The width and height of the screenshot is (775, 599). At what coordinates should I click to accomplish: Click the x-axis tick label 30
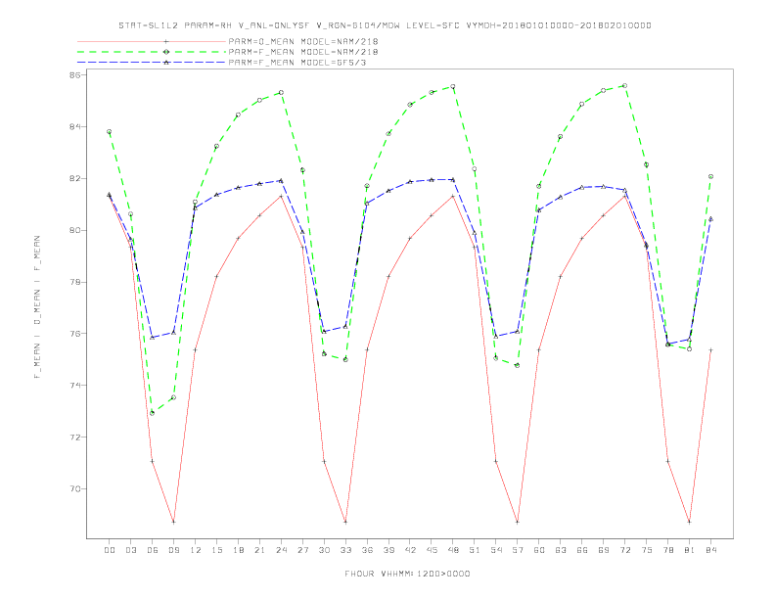click(324, 550)
